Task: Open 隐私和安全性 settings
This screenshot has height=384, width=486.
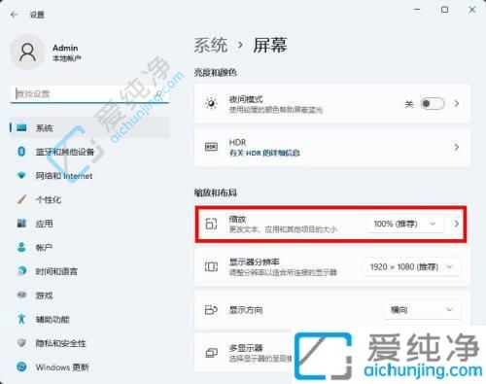Action: pos(89,343)
